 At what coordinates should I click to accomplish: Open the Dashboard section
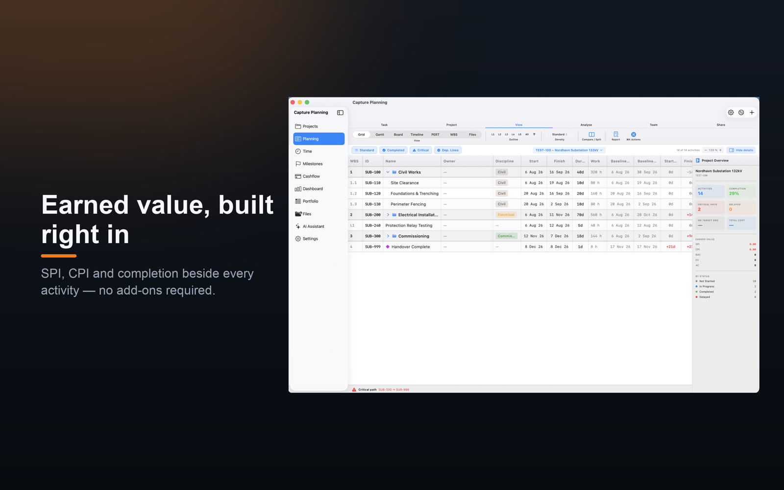[318, 189]
